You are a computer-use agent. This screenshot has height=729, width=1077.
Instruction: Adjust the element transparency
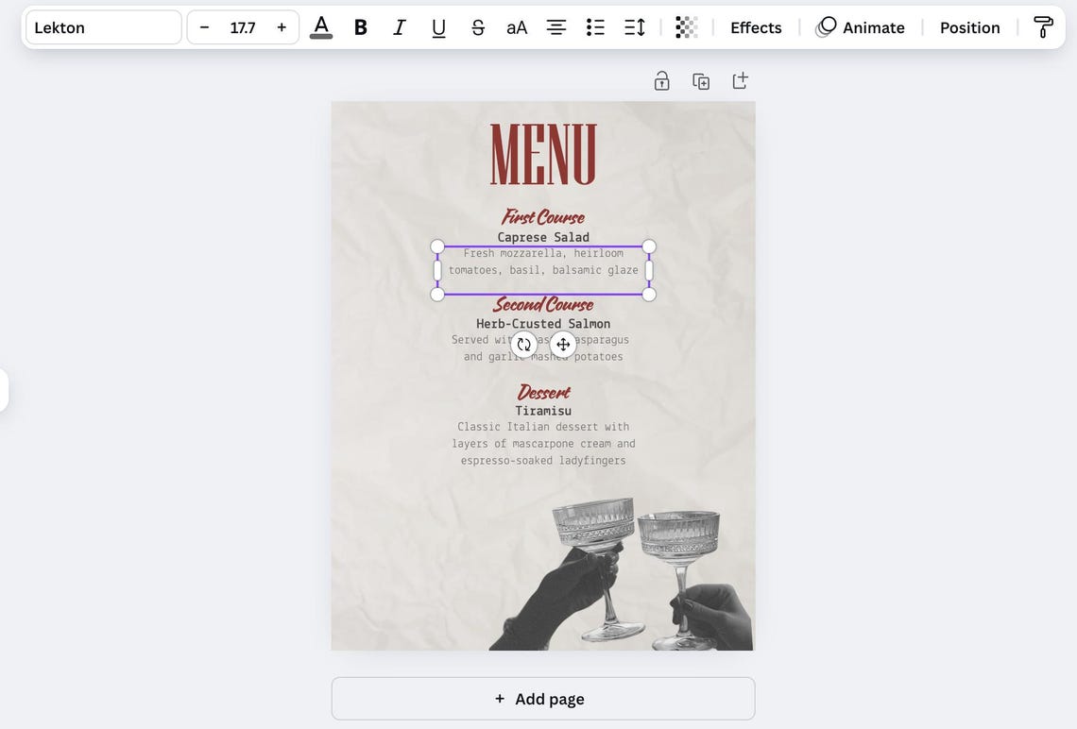point(685,26)
